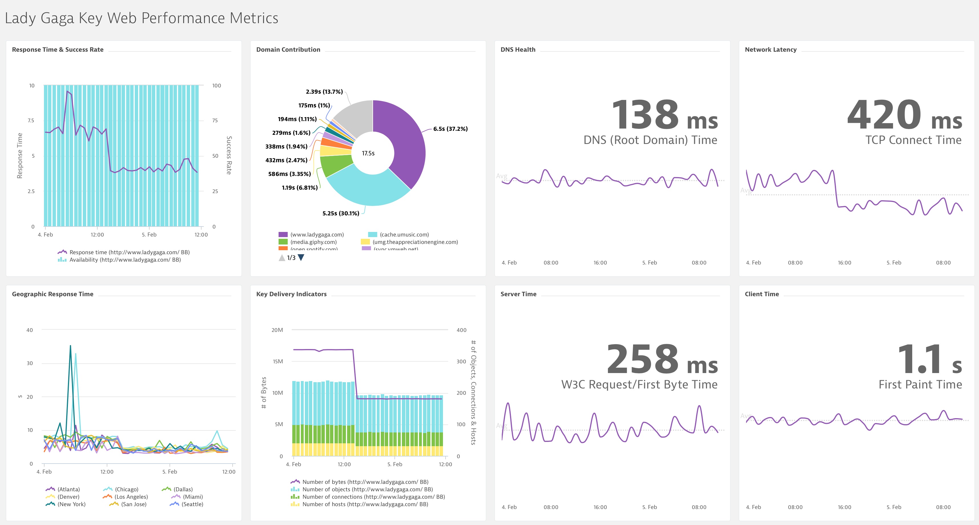The height and width of the screenshot is (525, 979).
Task: Click the 17.5s donut center total
Action: 368,153
